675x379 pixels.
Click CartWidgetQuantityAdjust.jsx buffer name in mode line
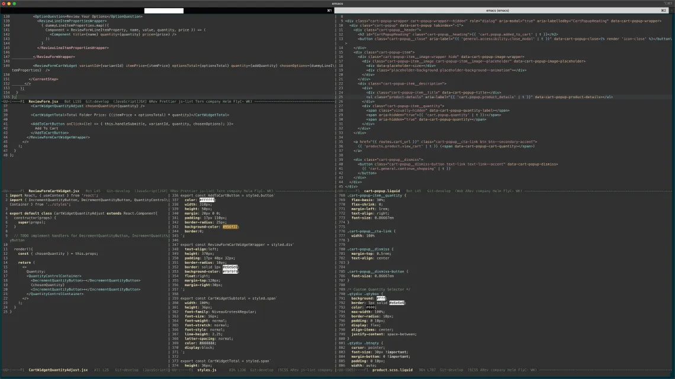[x=58, y=370]
